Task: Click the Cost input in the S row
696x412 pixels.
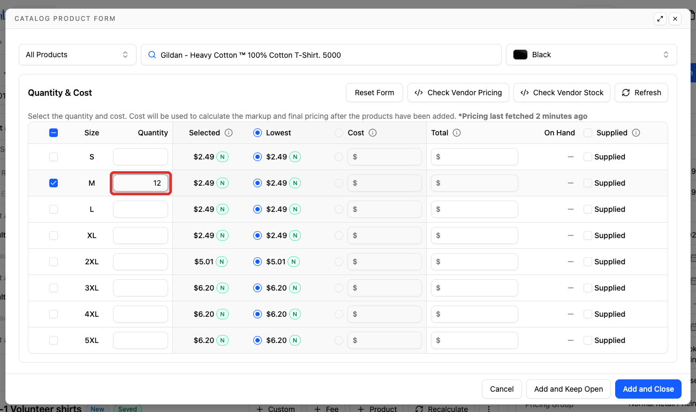Action: [x=384, y=157]
